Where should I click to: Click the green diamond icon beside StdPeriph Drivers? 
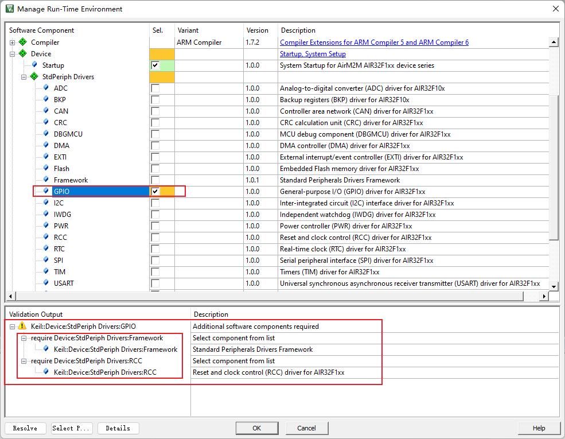pyautogui.click(x=34, y=77)
